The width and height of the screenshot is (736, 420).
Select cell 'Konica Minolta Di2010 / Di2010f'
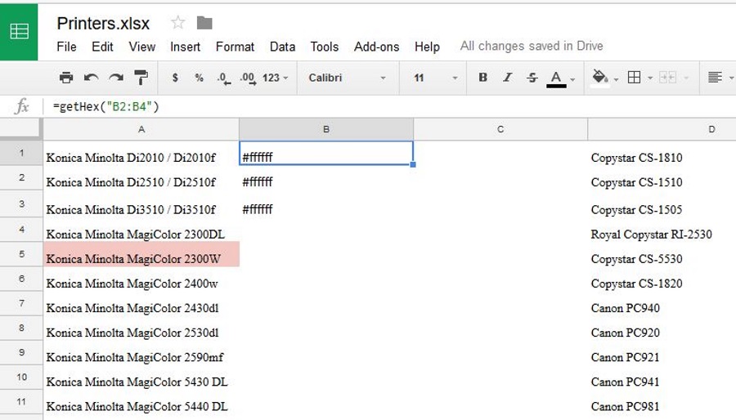[x=141, y=154]
